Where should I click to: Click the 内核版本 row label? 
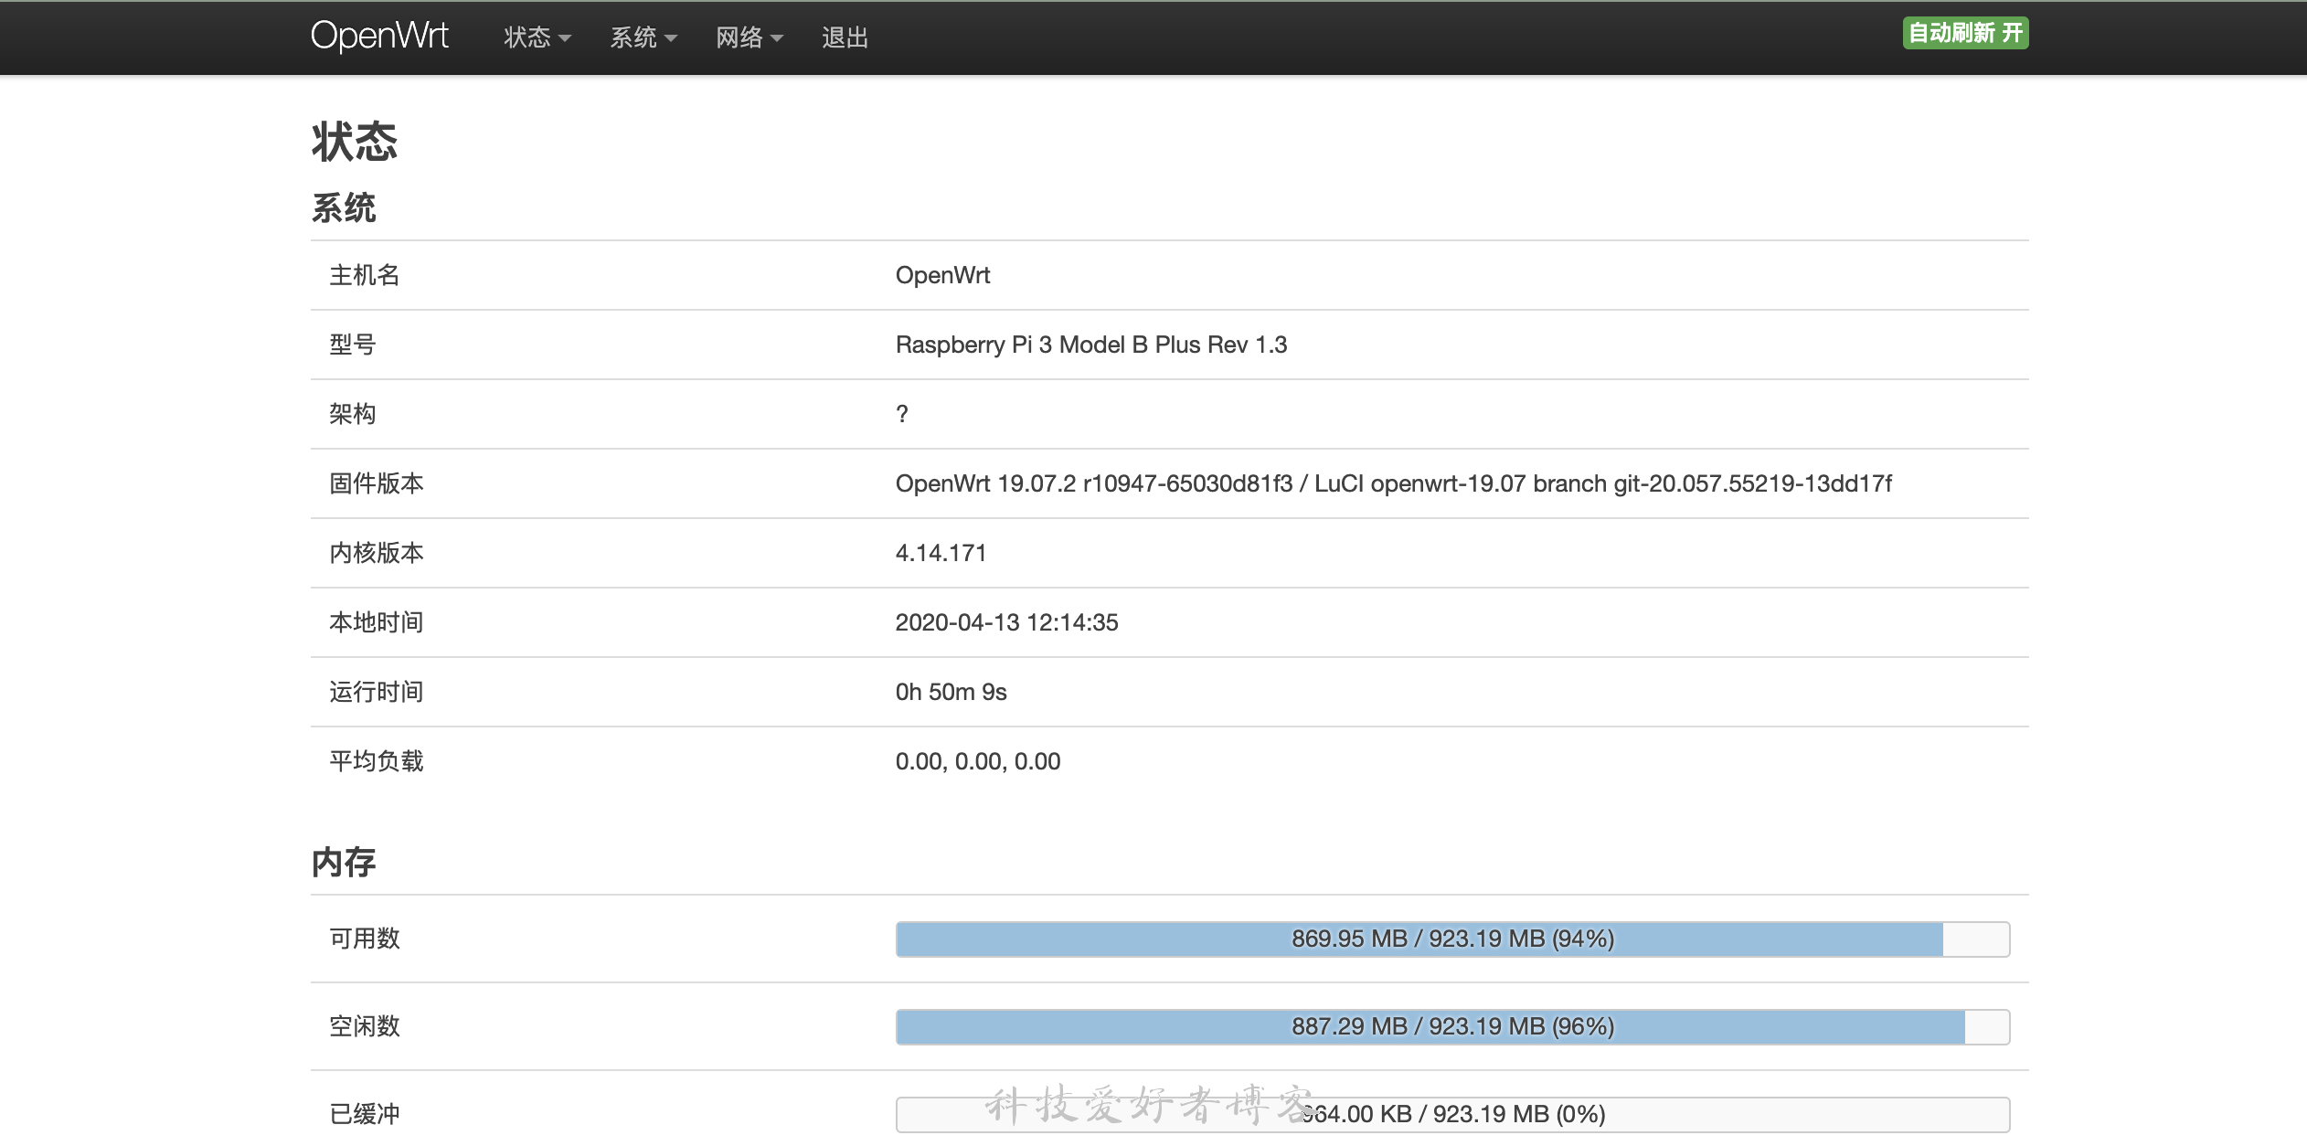[377, 553]
